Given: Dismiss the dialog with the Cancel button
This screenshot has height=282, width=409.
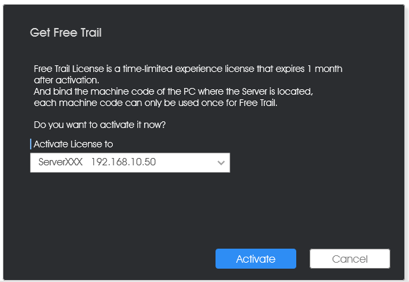Looking at the screenshot, I should [x=350, y=259].
